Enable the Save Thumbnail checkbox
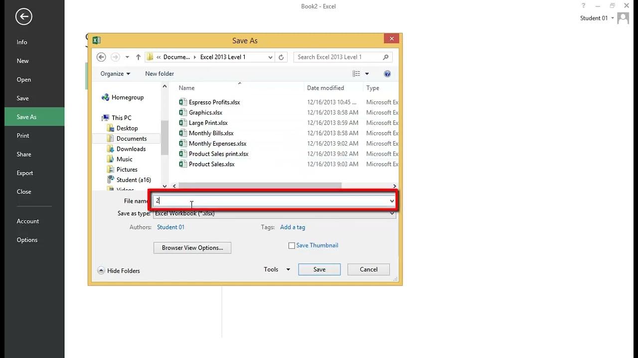The image size is (638, 358). (x=292, y=246)
